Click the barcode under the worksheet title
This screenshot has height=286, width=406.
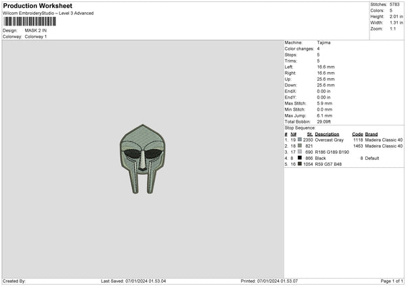click(30, 22)
